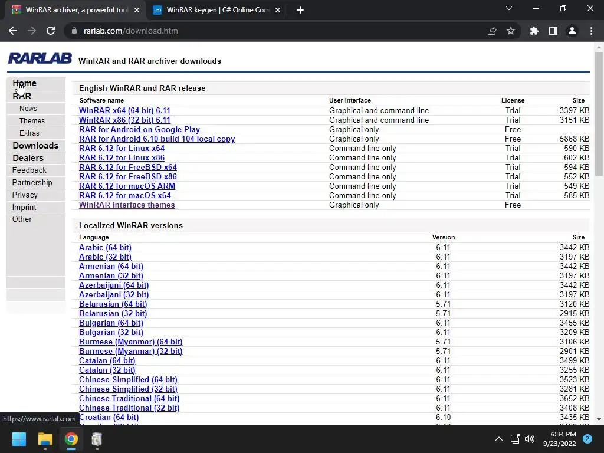604x453 pixels.
Task: Open File Explorer from taskbar
Action: pos(45,439)
